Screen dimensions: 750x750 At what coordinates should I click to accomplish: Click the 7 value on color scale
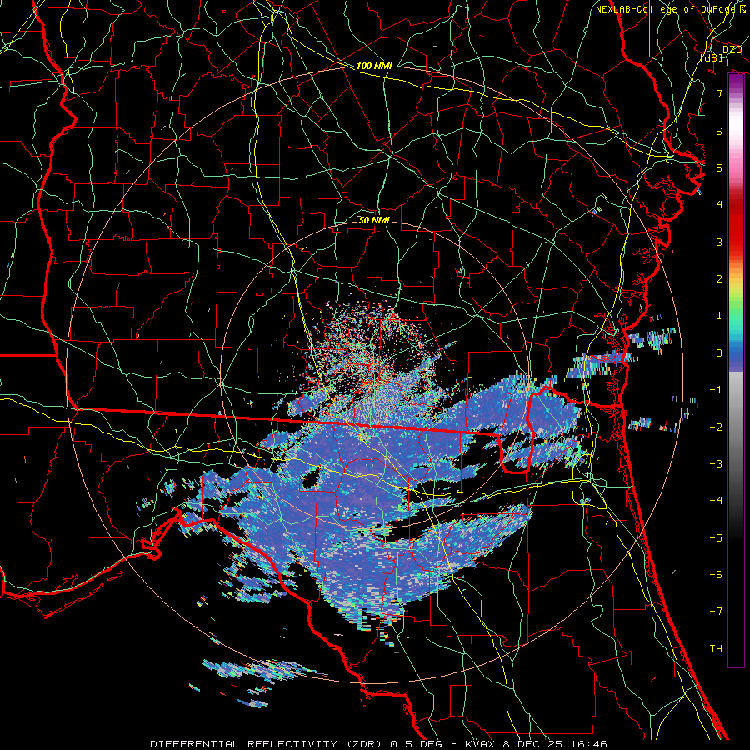[719, 93]
